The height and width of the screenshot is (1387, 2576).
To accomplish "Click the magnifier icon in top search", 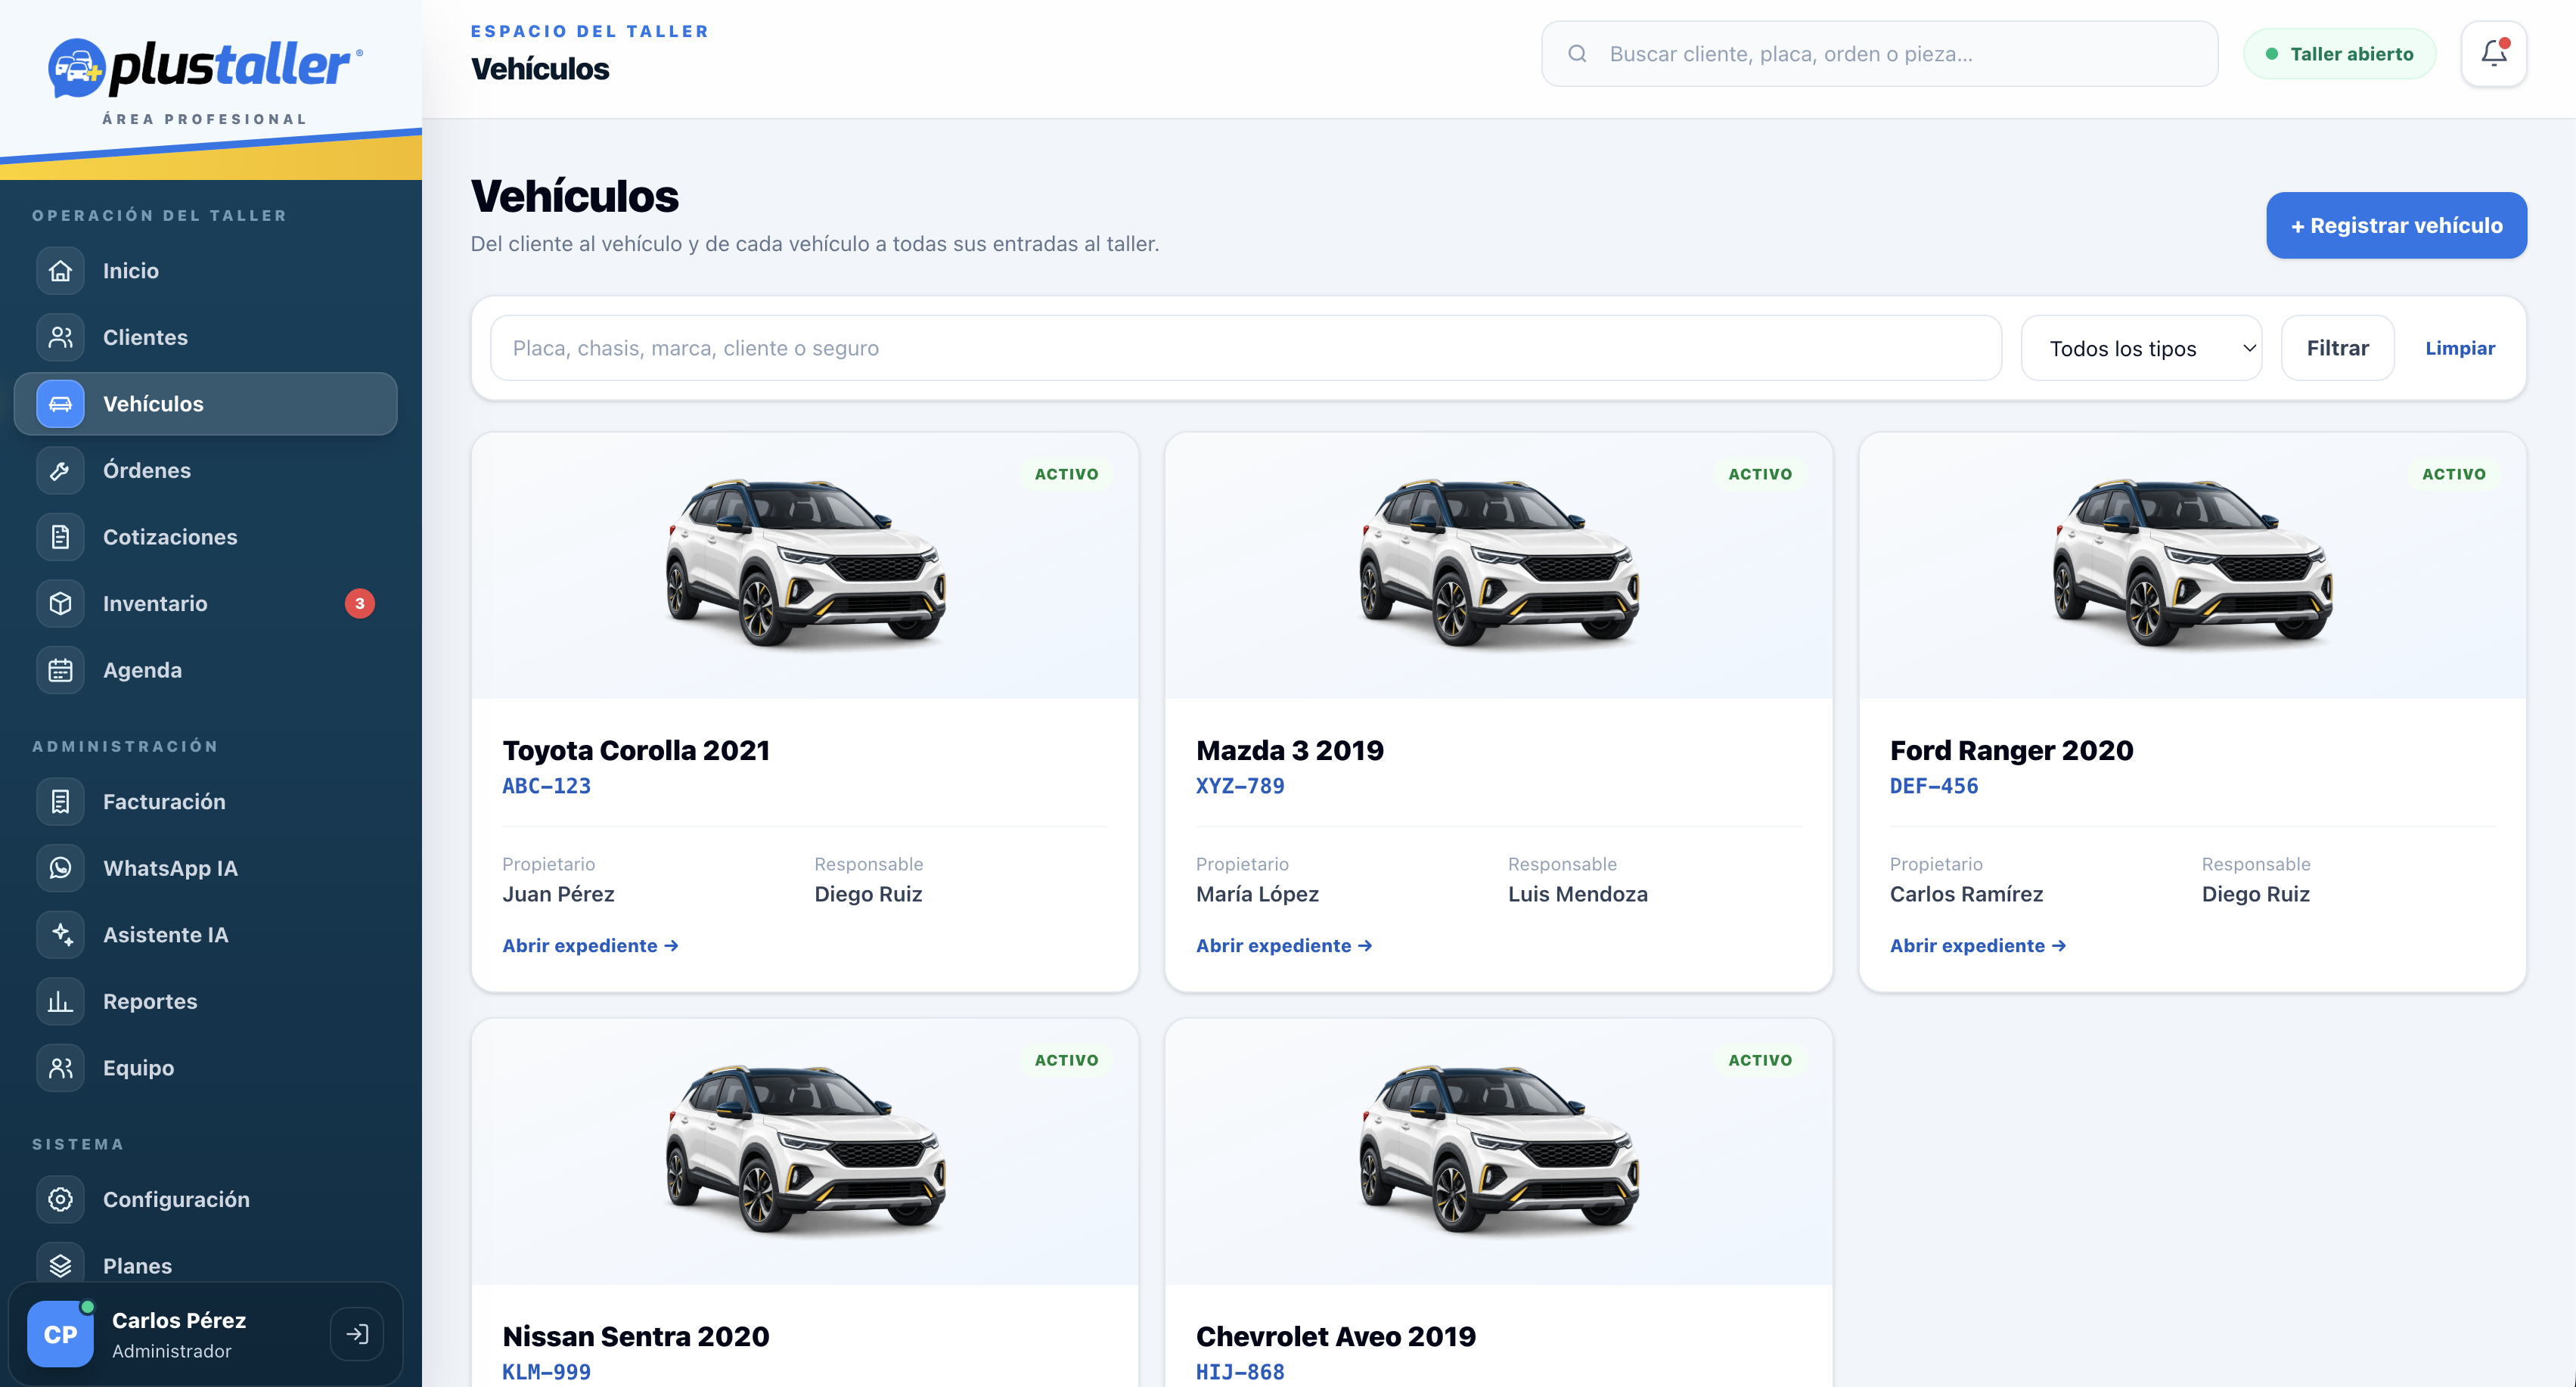I will 1577,54.
